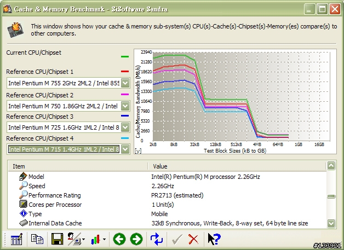Open Reference CPU/Chipset 4 dropdown arrow

tap(125, 149)
